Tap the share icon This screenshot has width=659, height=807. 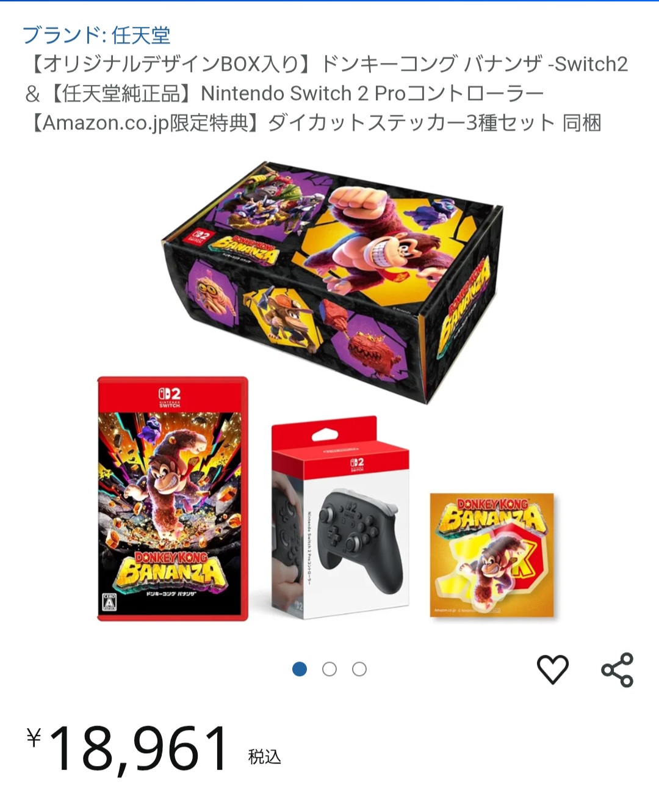point(617,670)
